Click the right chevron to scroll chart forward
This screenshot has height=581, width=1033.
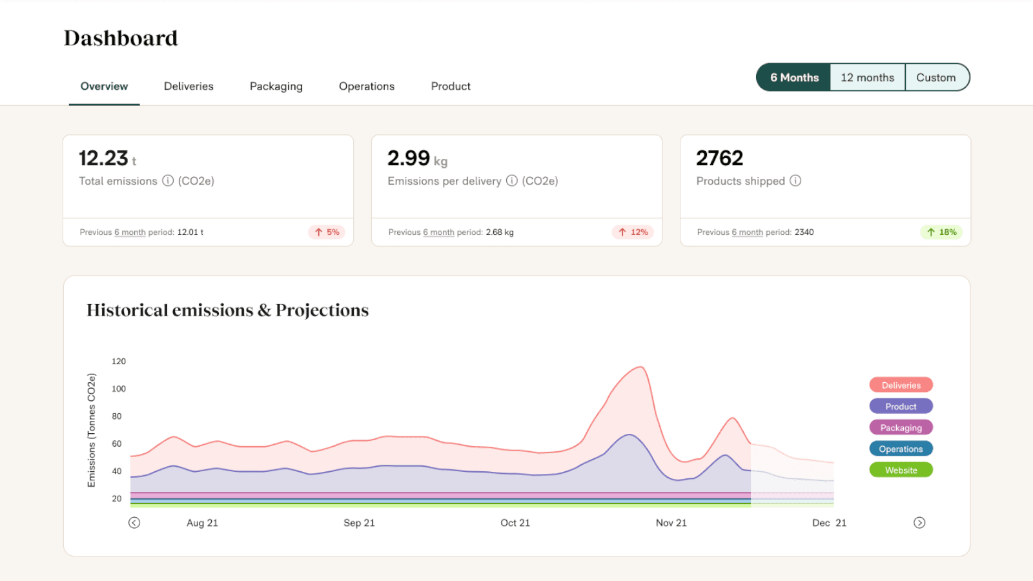tap(919, 522)
